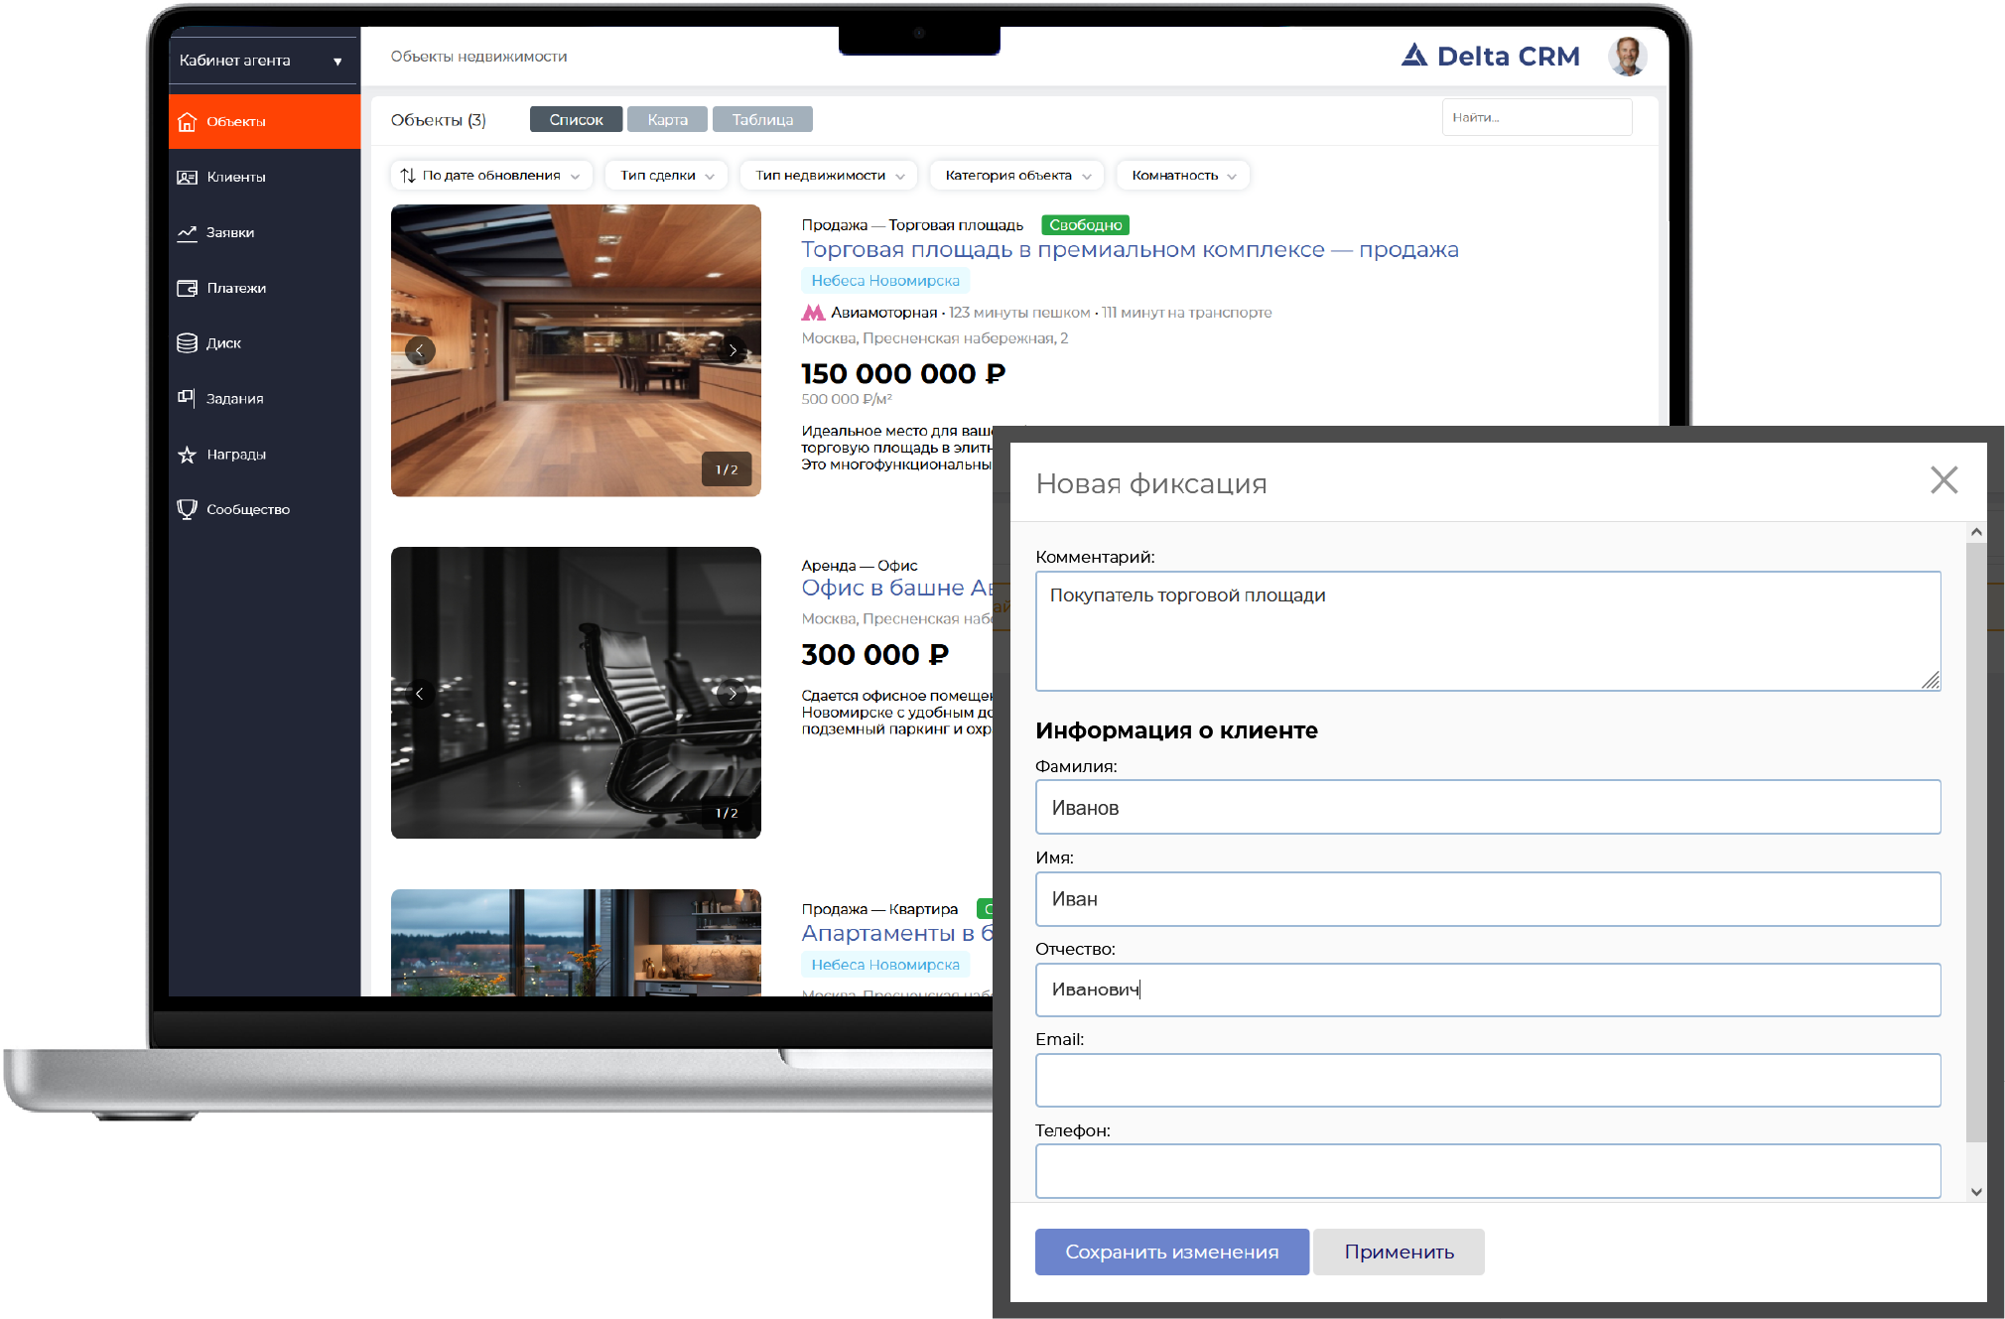Viewport: 2005px width, 1319px height.
Task: Click the Delta CRM logo
Action: tap(1490, 57)
